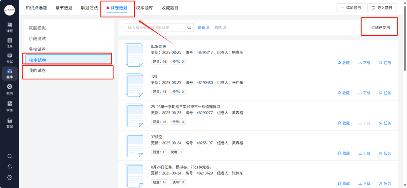This screenshot has height=188, width=407.
Task: Open the paper thumbnail for 37填空
Action: [x=134, y=145]
